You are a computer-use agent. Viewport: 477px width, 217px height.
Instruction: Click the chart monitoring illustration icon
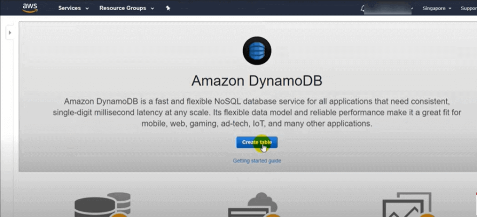409,204
